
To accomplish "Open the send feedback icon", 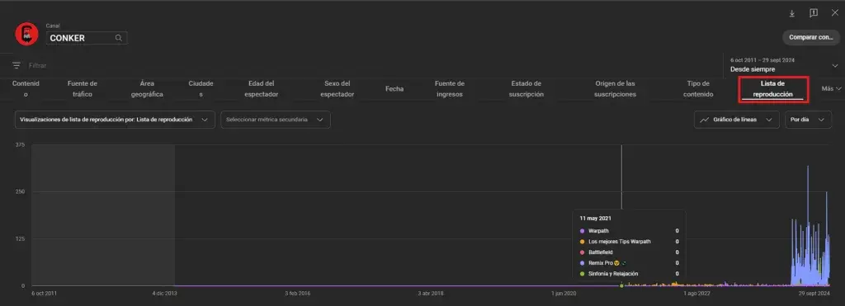I will pos(813,13).
